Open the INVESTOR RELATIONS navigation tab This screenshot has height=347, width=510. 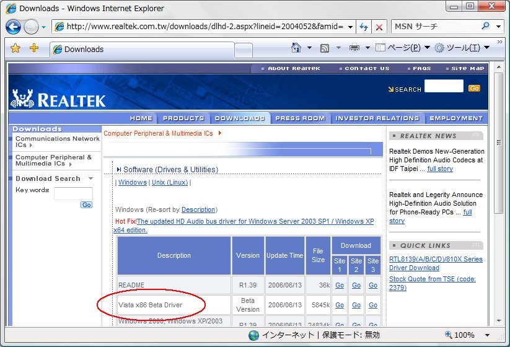click(377, 118)
